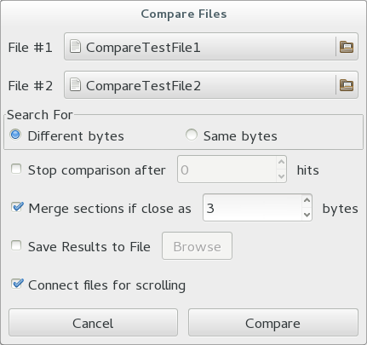Click the document icon beside CompareTestFile1

click(x=75, y=47)
